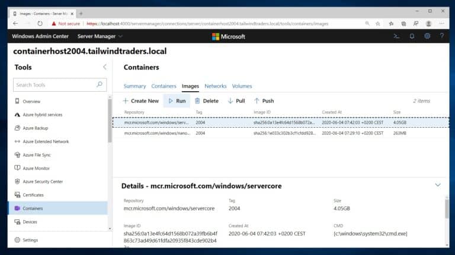Select the servercore image row

tap(281, 122)
